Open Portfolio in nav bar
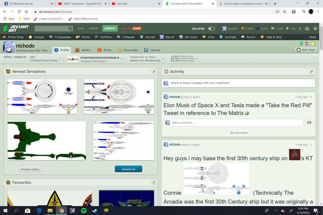The image size is (323, 215). (x=103, y=37)
